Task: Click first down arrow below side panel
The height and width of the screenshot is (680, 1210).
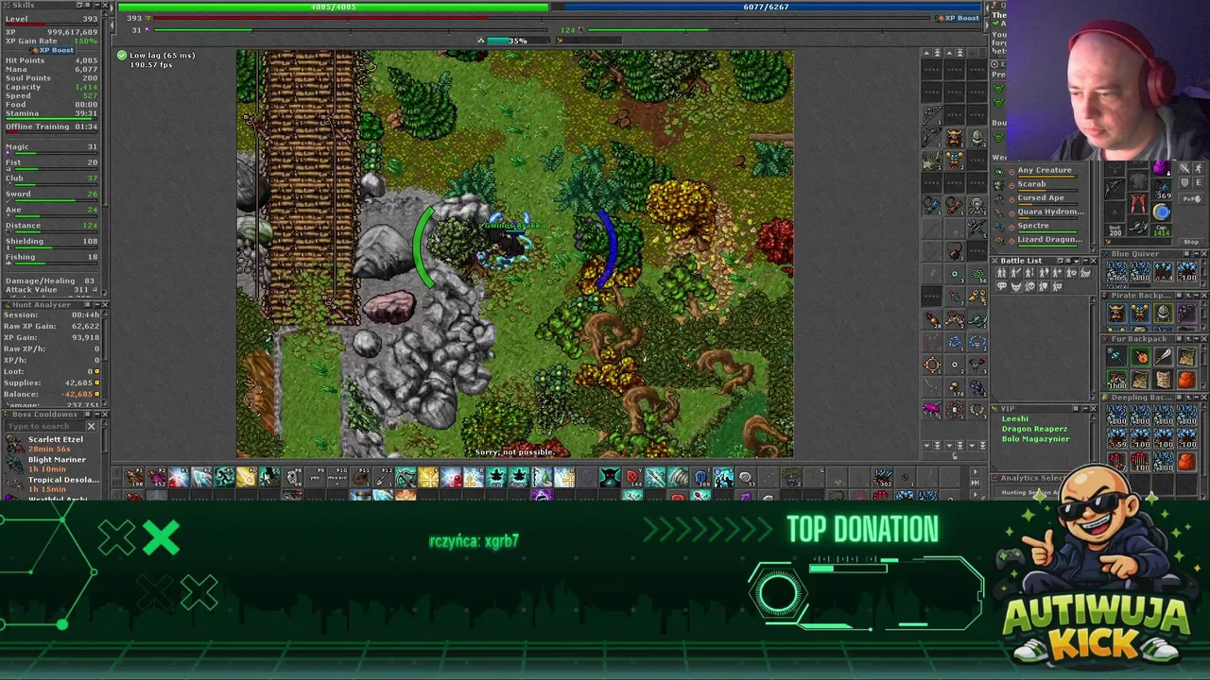Action: tap(927, 445)
